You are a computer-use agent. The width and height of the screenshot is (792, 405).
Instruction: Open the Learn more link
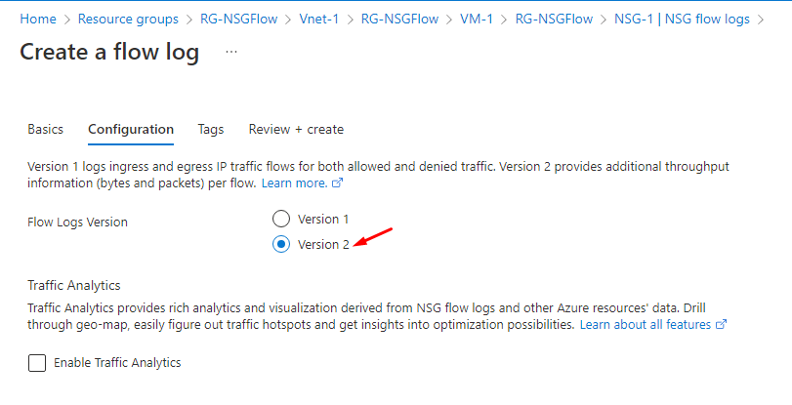(295, 183)
